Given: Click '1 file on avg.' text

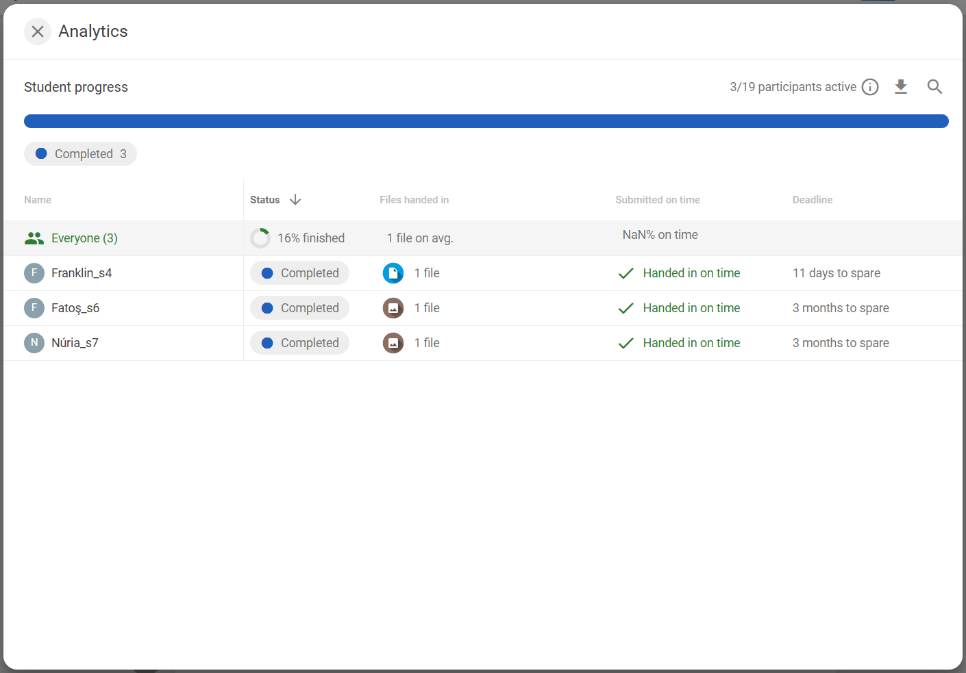Looking at the screenshot, I should pyautogui.click(x=420, y=238).
